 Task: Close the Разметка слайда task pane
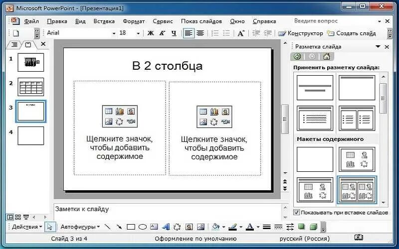(387, 47)
